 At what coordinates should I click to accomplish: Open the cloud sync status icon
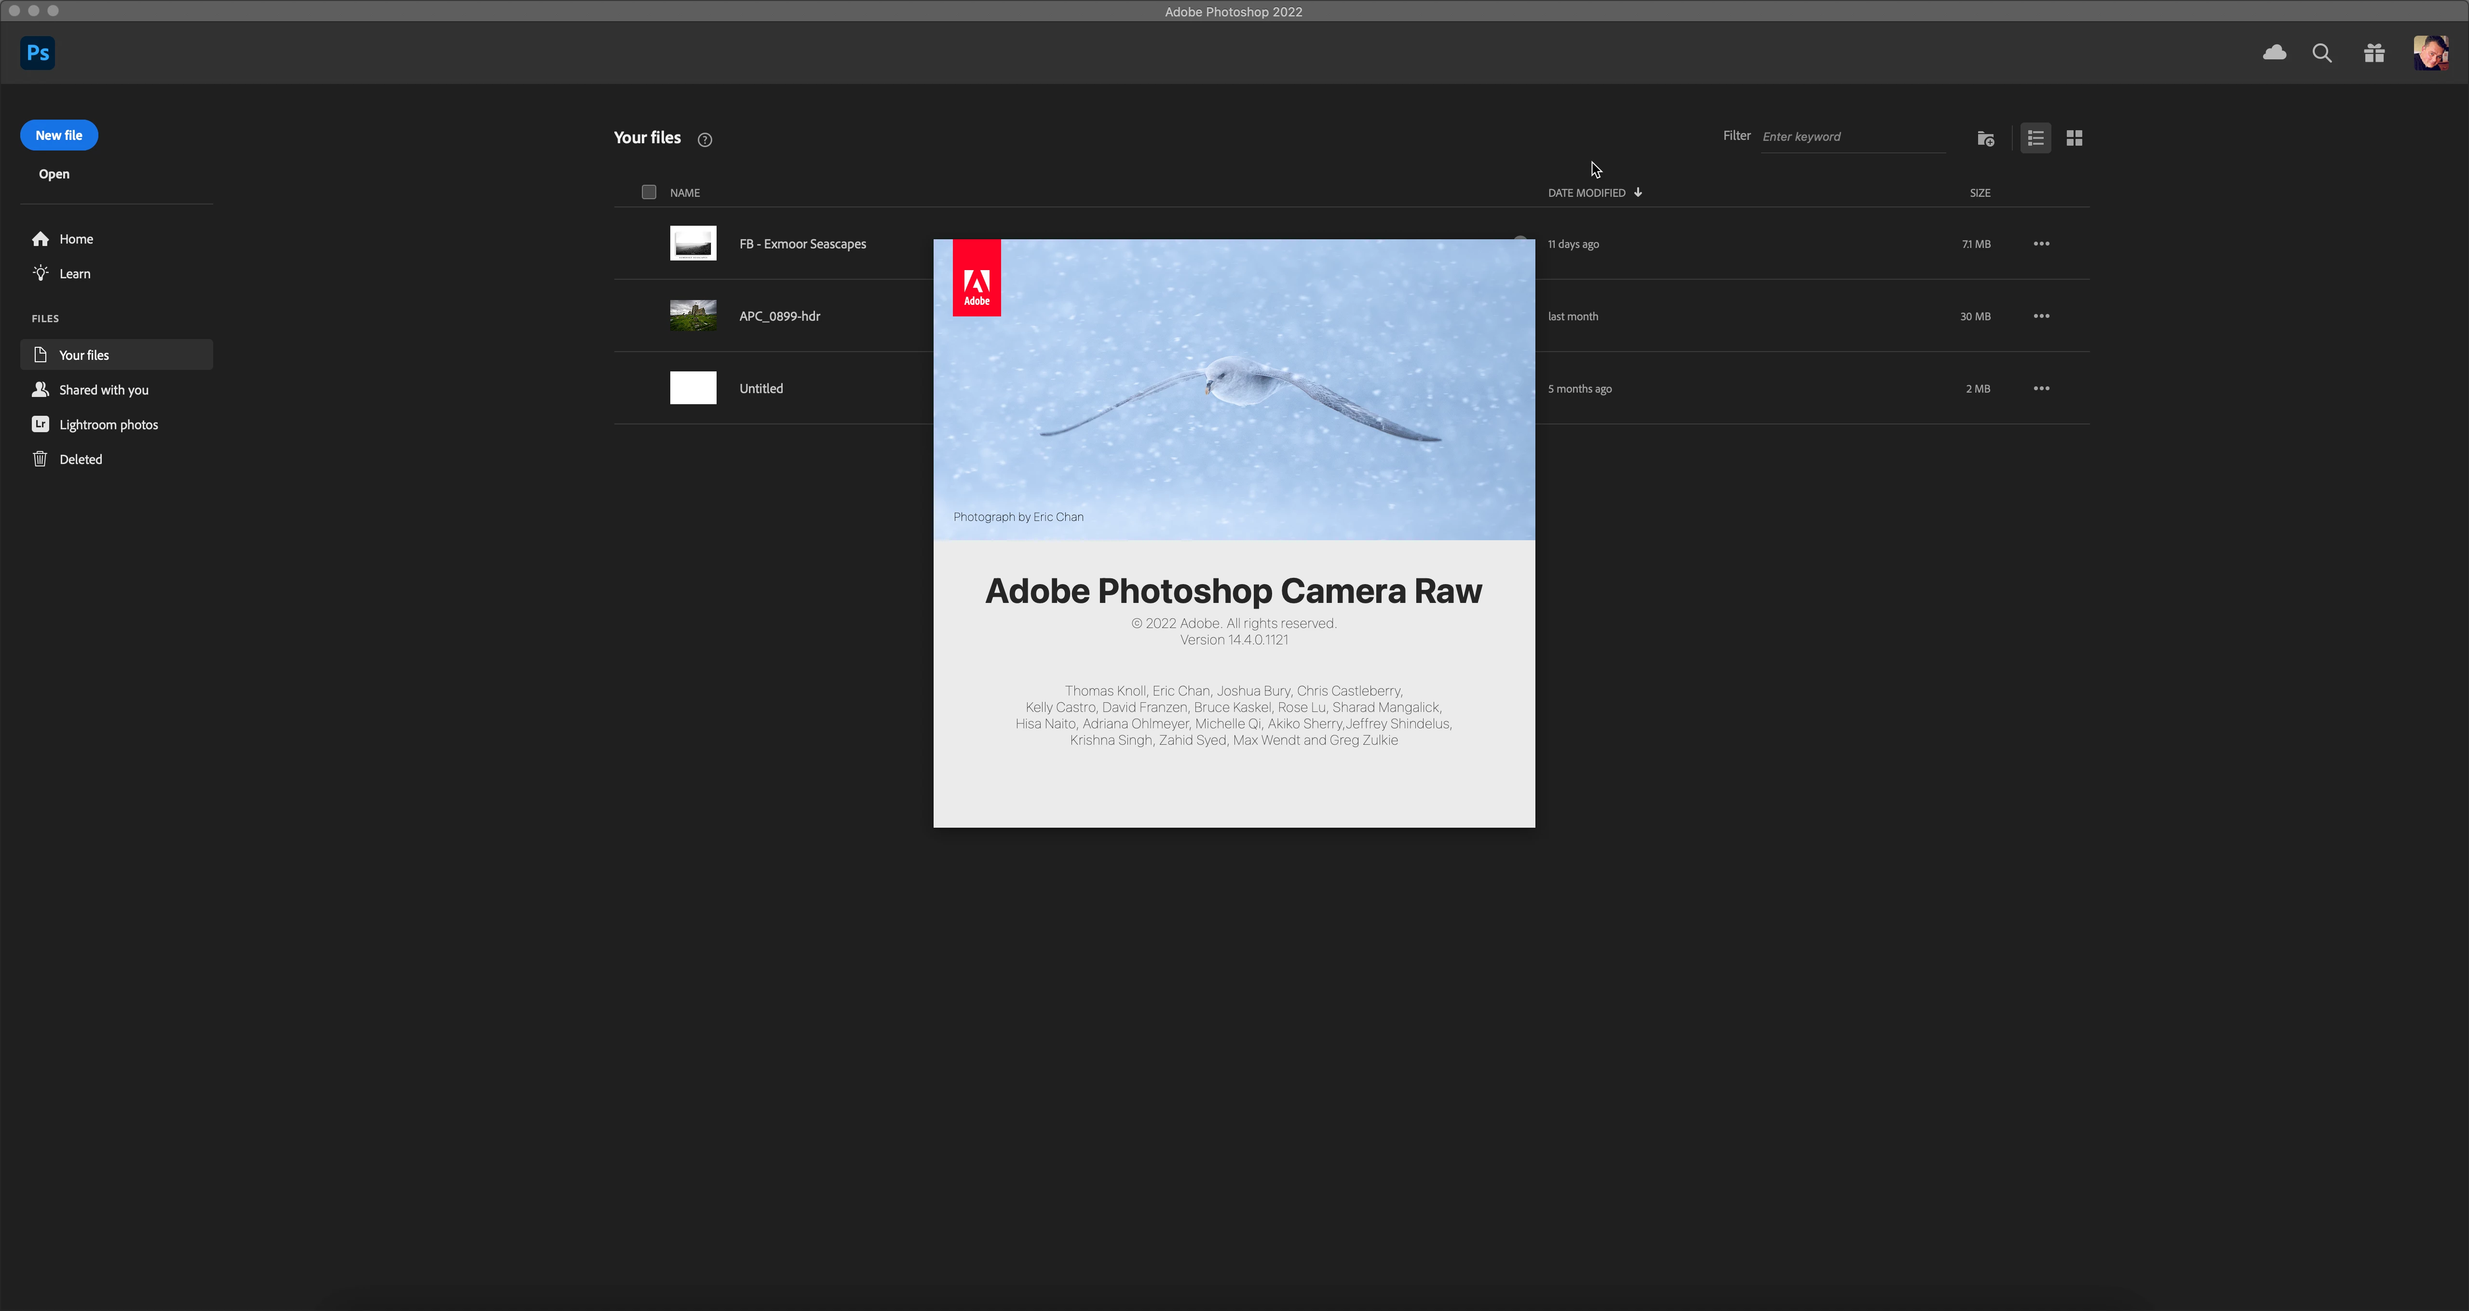2275,53
